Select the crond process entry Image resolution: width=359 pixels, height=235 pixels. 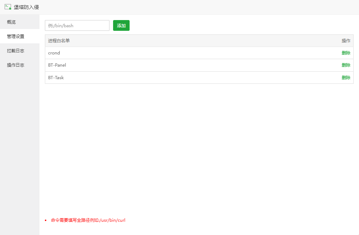(x=54, y=53)
